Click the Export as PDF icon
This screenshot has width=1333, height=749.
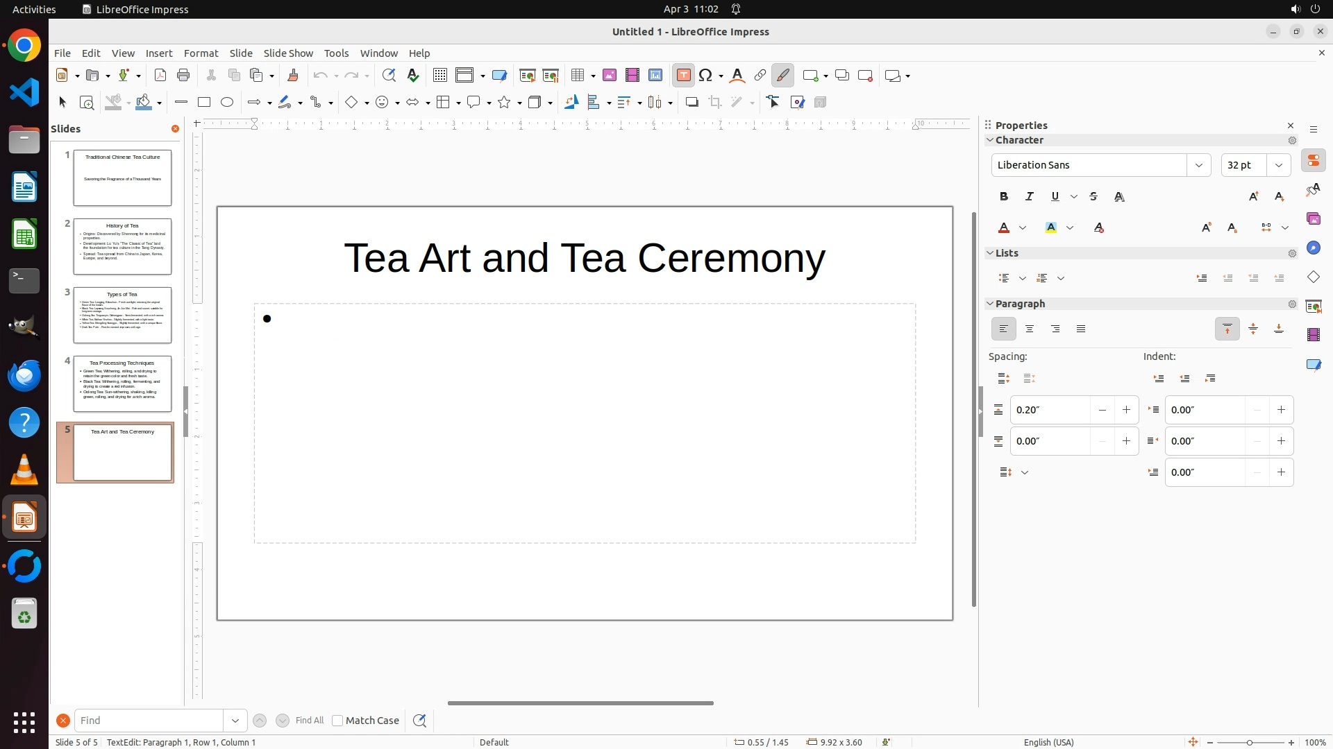[160, 76]
